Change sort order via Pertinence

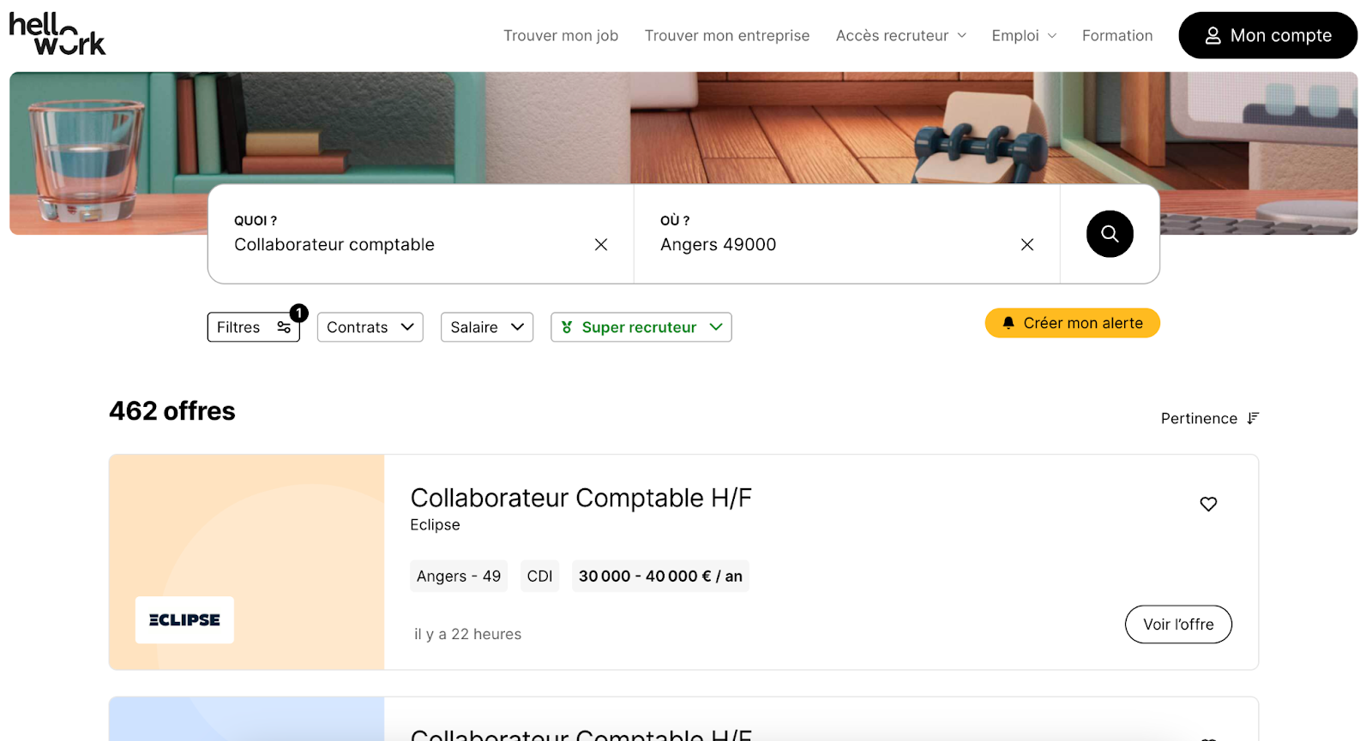[x=1209, y=419]
